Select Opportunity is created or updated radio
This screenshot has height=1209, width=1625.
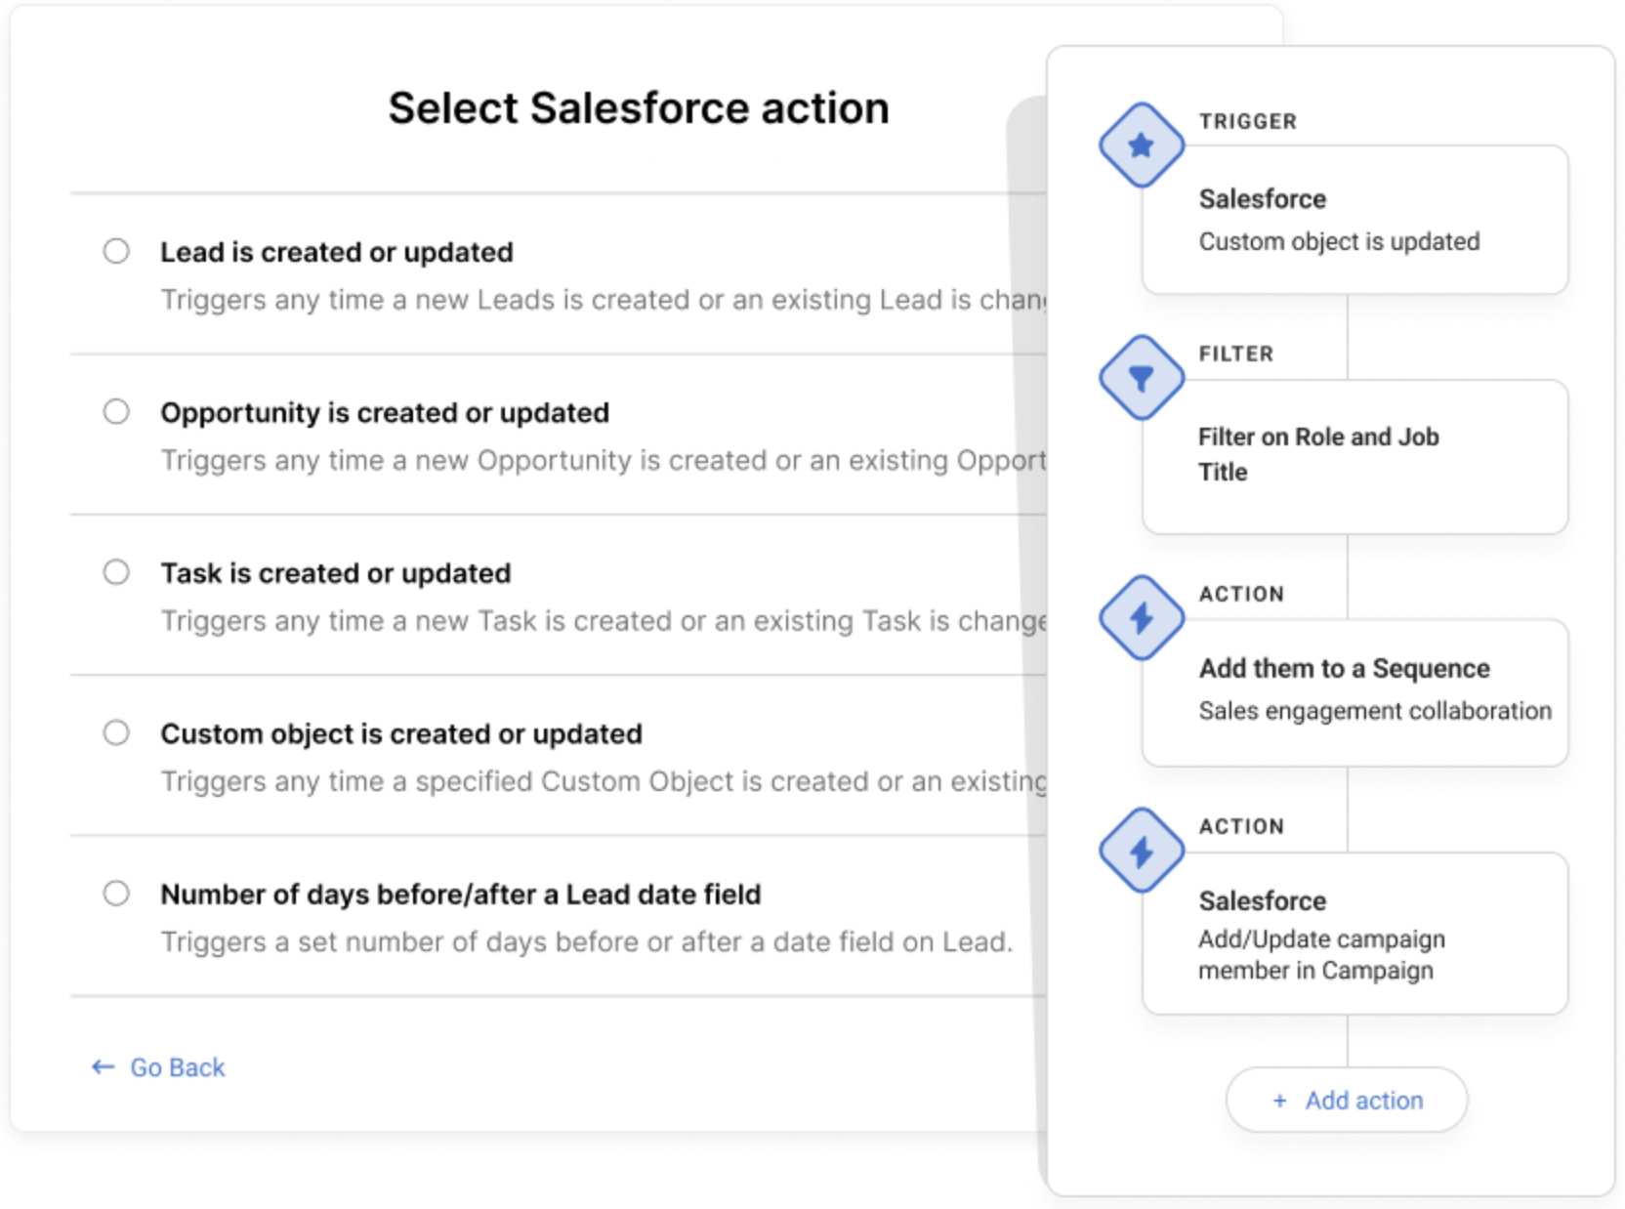(116, 411)
